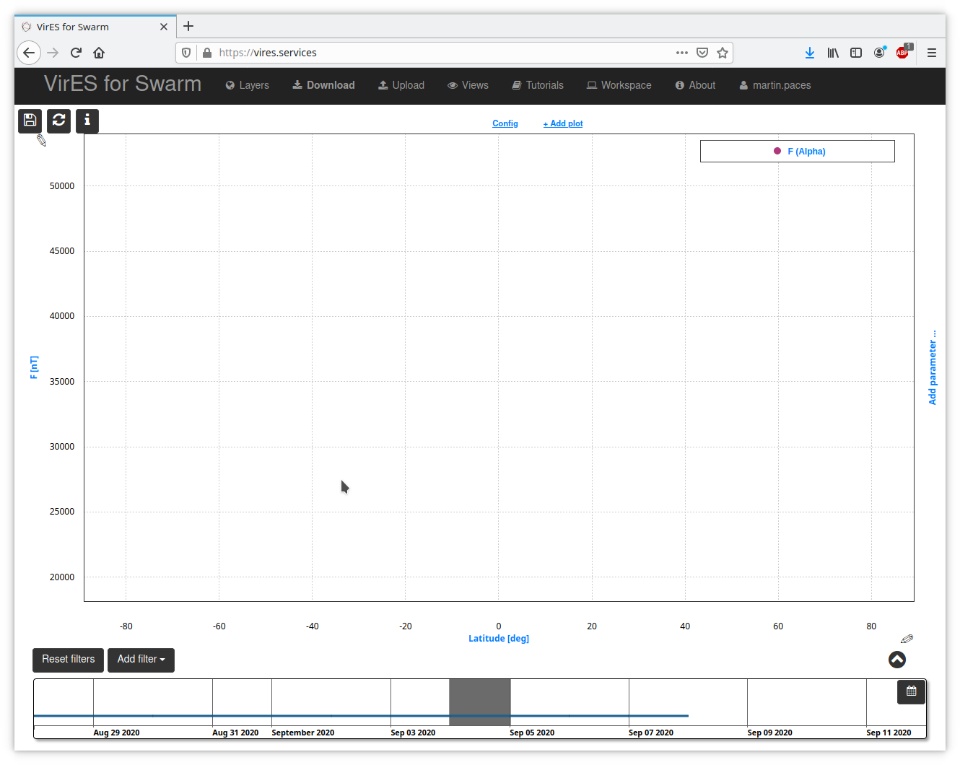Click the Adblock Plus browser icon
Viewport: 960px width, 765px height.
[902, 53]
